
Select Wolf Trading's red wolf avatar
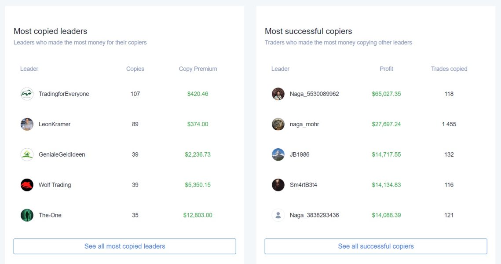click(x=27, y=185)
